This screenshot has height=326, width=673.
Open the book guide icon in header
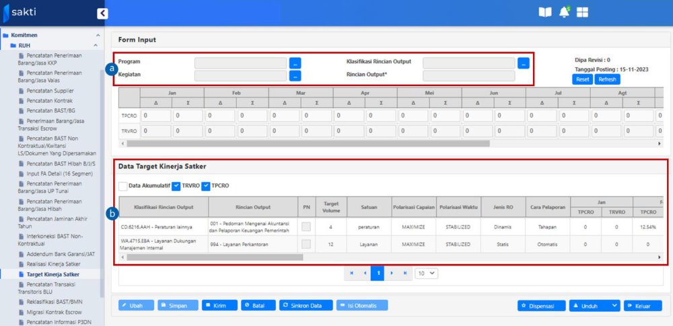click(544, 12)
